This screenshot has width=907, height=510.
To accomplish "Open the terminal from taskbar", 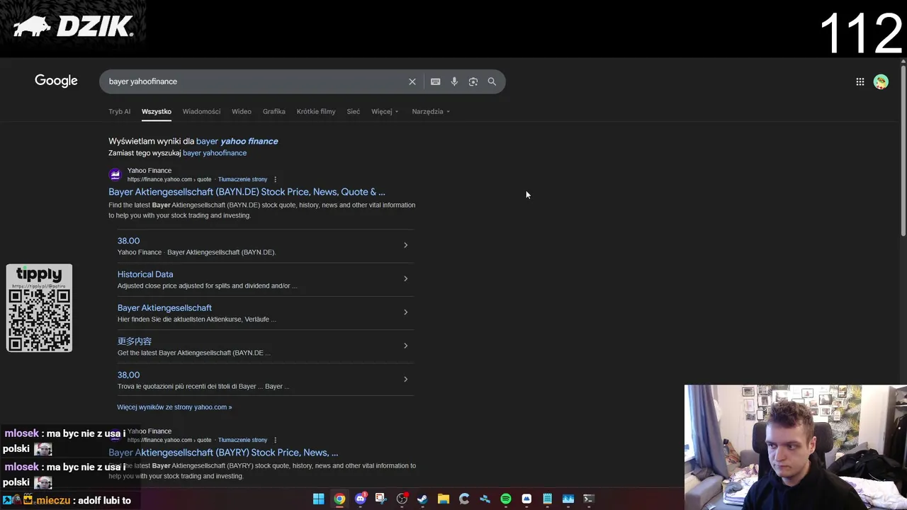I will click(x=588, y=499).
